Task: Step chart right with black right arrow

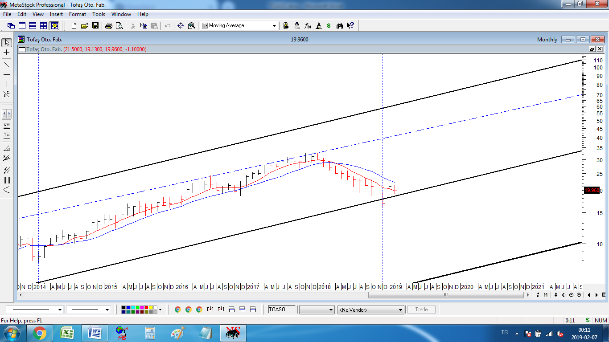Action: 597,295
